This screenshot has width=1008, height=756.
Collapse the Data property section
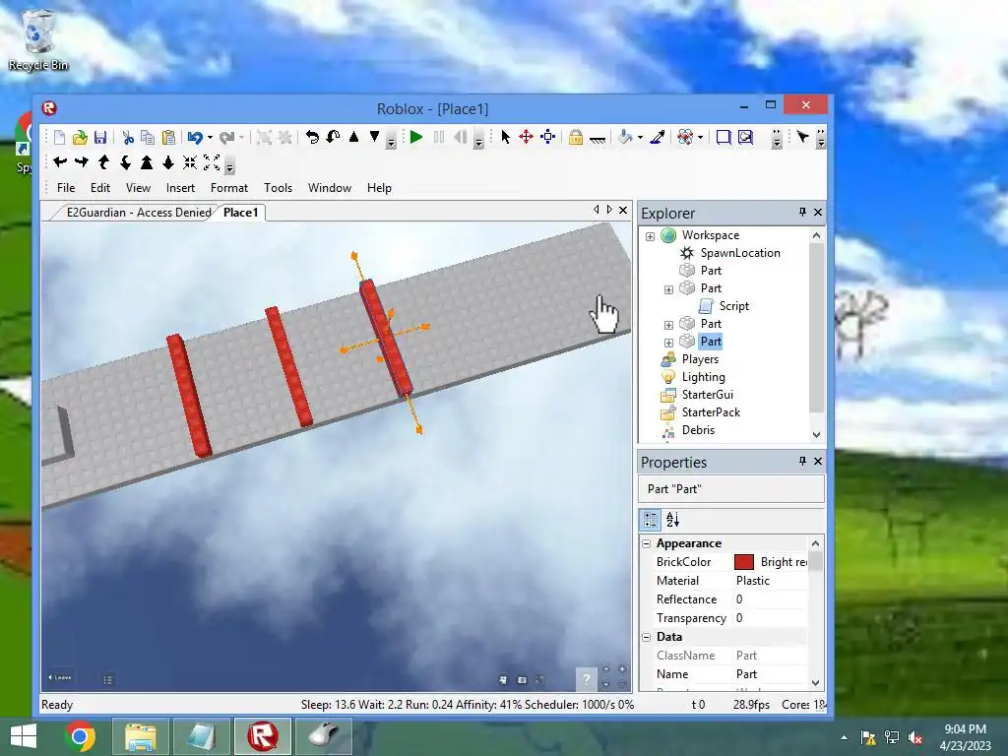(646, 637)
